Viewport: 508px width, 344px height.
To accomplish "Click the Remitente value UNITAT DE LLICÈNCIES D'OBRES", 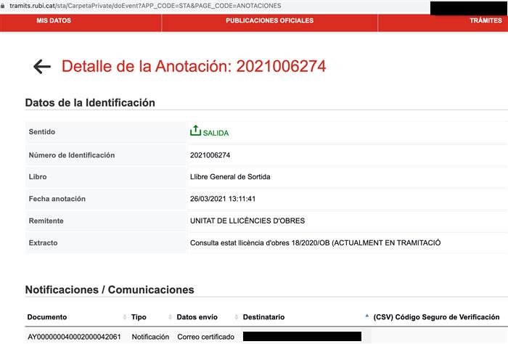I will [x=247, y=221].
